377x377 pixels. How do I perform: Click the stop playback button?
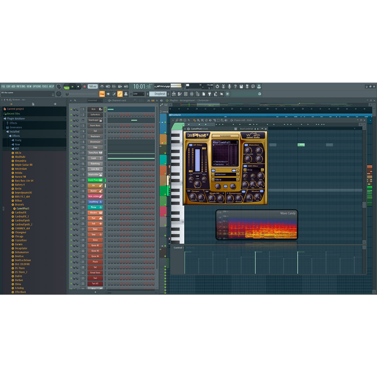[x=78, y=87]
